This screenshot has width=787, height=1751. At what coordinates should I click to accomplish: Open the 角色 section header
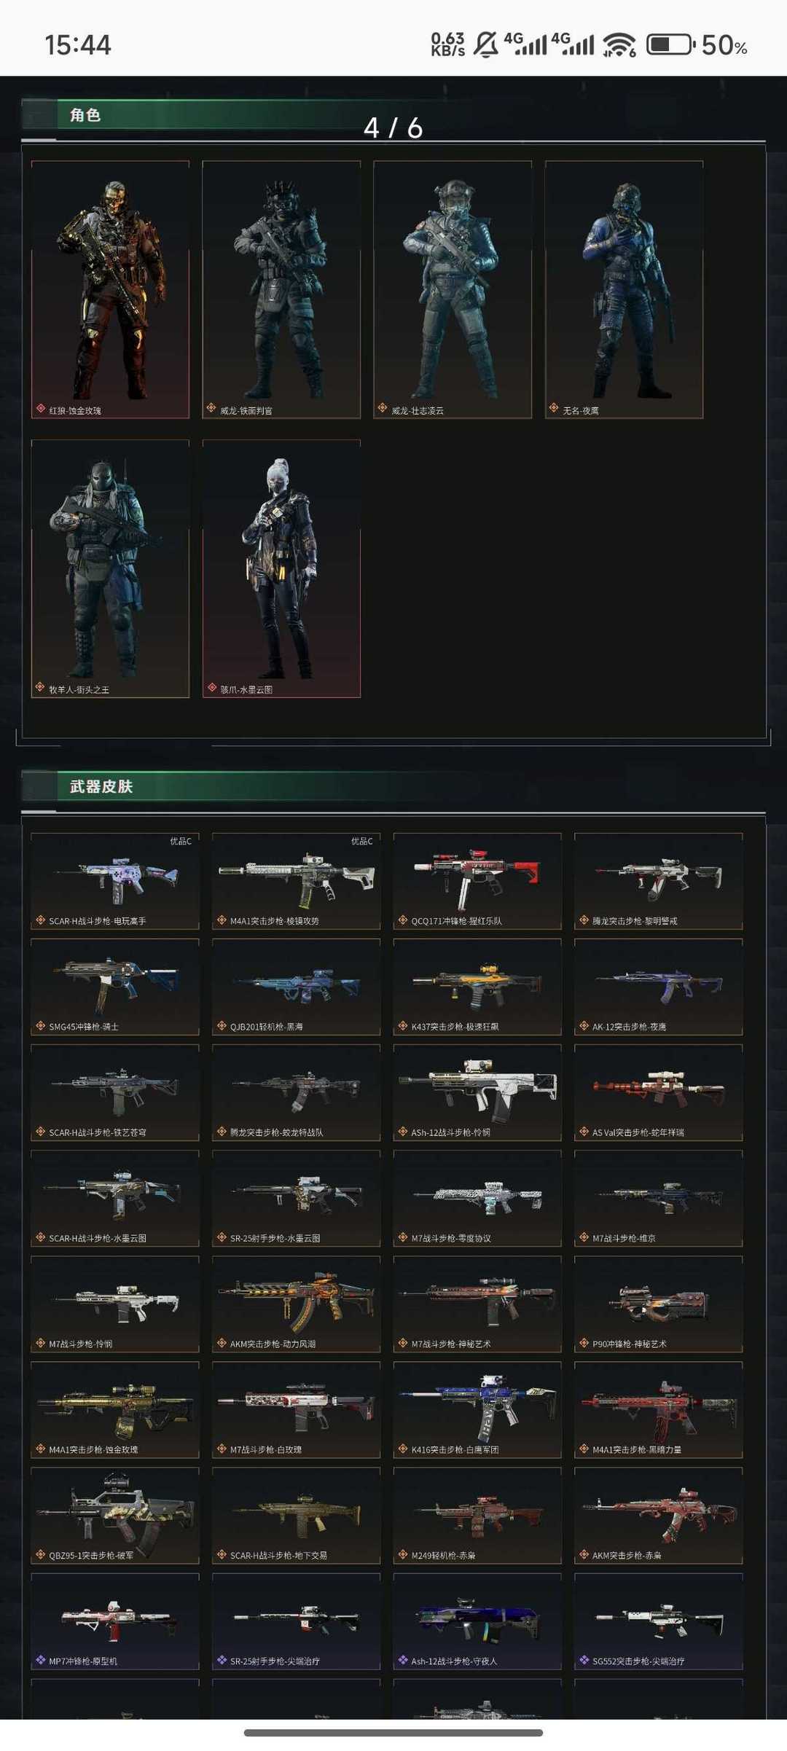(x=85, y=115)
